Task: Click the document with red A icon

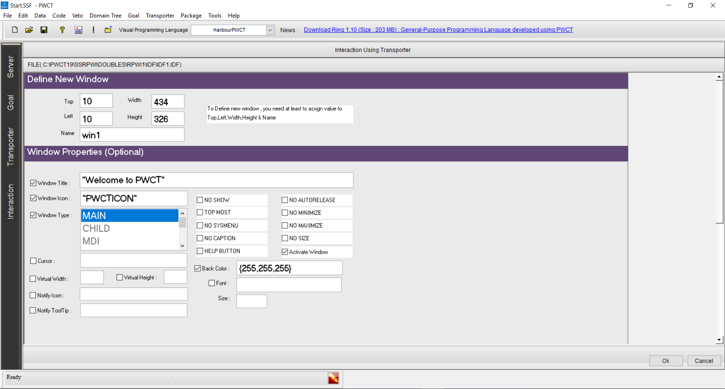Action: point(79,30)
